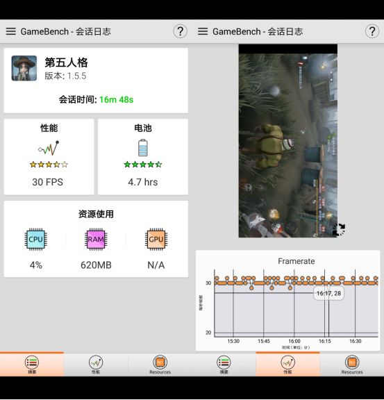The image size is (384, 400).
Task: Tap the yellow star rating under 性能
Action: (49, 165)
